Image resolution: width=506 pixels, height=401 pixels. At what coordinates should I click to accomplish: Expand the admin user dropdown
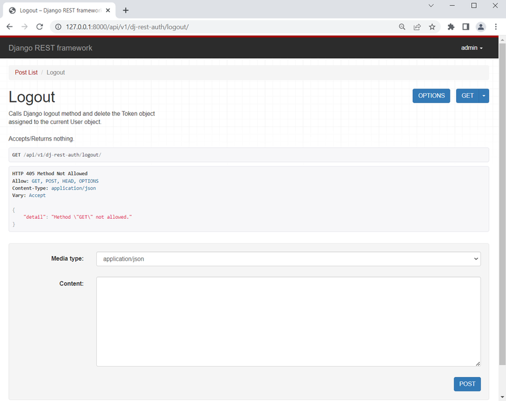point(472,47)
